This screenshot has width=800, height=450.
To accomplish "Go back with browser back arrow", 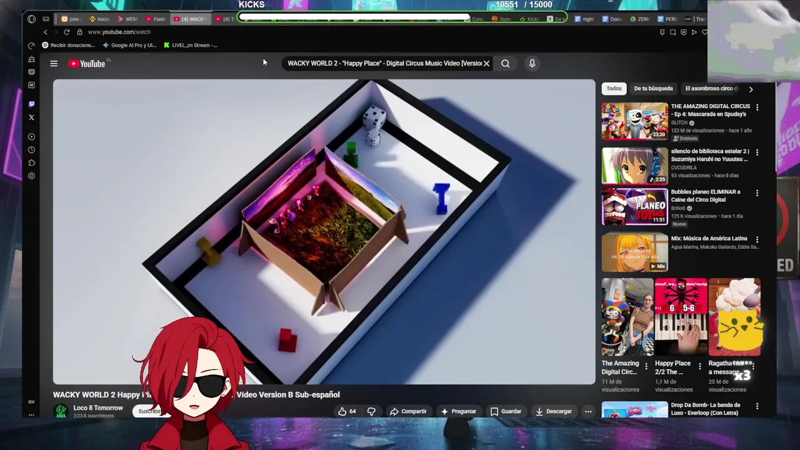I will [x=46, y=32].
